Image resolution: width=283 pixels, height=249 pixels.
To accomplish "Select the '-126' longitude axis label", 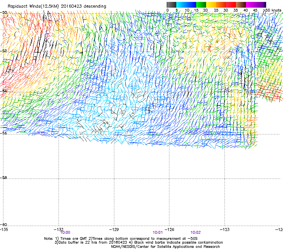I will pyautogui.click(x=169, y=229).
